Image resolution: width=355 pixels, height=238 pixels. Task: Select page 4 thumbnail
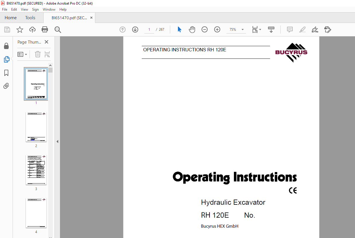[x=36, y=213]
